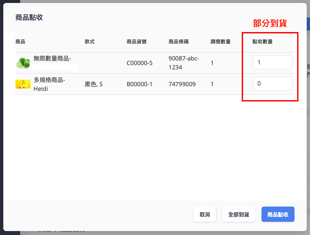Click the 調撥數量 column header
Viewport: 310px width, 235px height.
click(220, 42)
